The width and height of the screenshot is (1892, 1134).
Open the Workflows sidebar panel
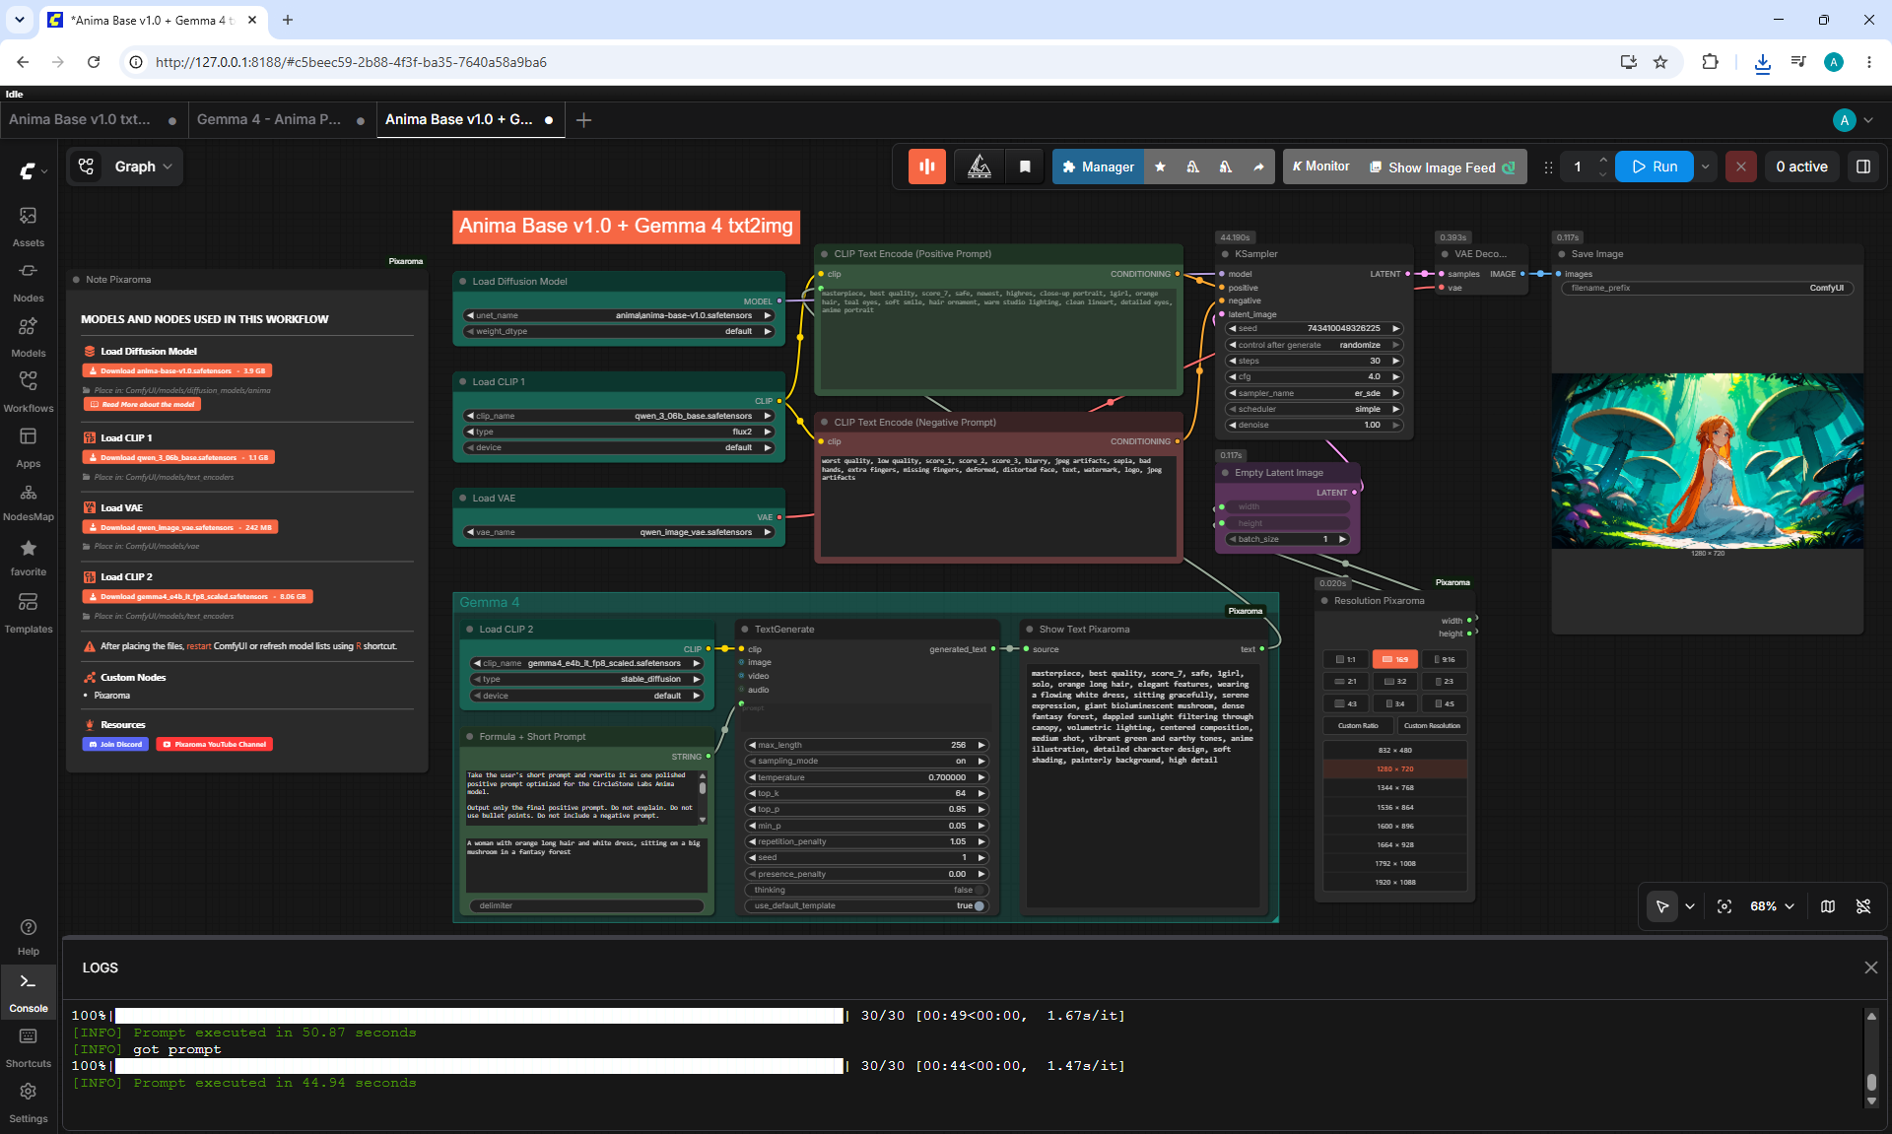pos(29,391)
